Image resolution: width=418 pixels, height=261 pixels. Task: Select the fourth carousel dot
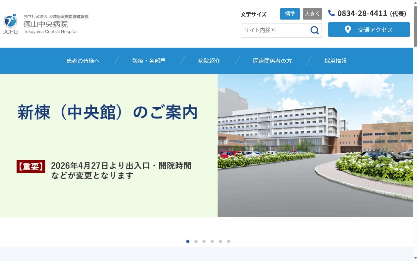212,241
